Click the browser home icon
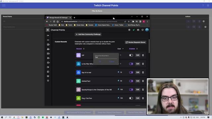Screen dimensions: 212x119 [x=58, y=21]
